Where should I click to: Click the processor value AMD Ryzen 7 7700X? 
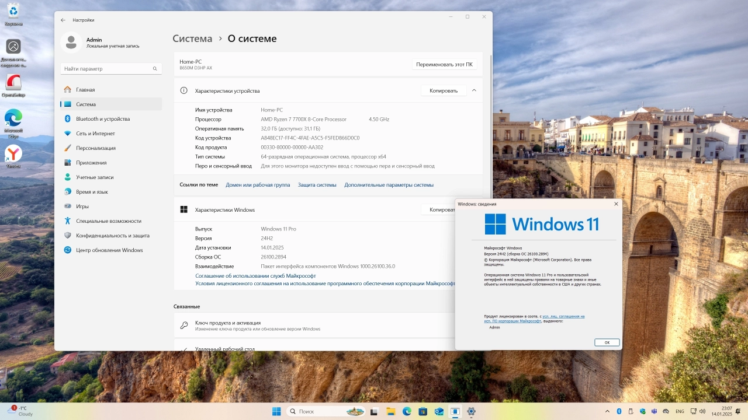[x=303, y=119]
